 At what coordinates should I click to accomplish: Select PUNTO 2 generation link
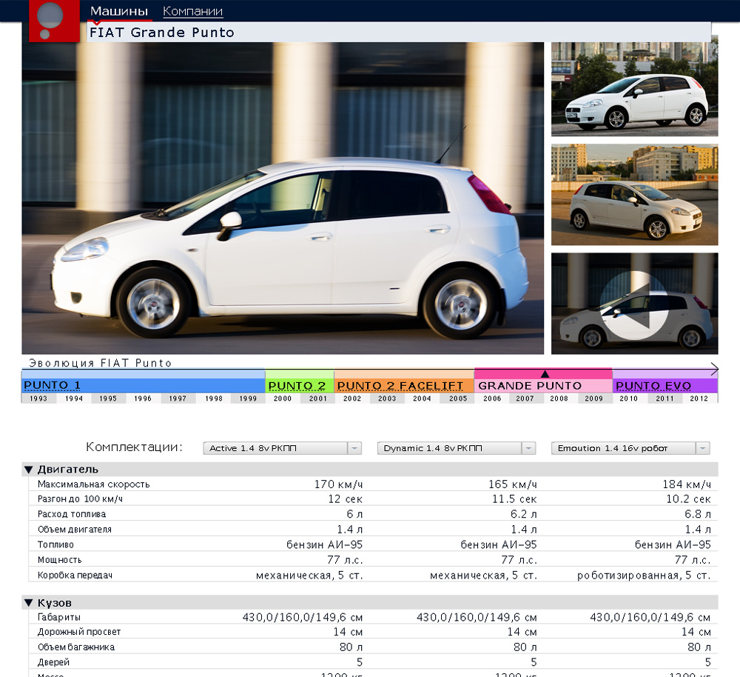click(x=297, y=386)
